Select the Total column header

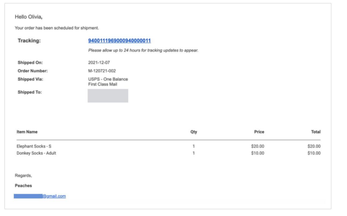click(315, 132)
